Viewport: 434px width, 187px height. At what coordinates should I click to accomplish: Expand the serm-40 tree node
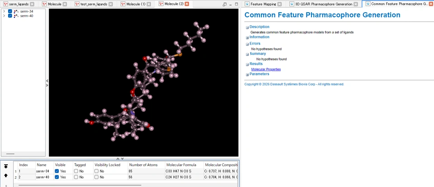coord(4,16)
